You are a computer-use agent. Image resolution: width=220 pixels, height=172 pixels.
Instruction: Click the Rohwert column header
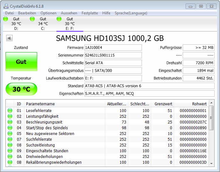tap(191, 104)
